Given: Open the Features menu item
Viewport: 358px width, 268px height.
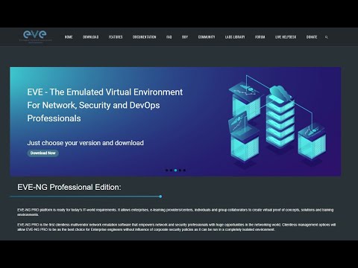Looking at the screenshot, I should pos(116,37).
